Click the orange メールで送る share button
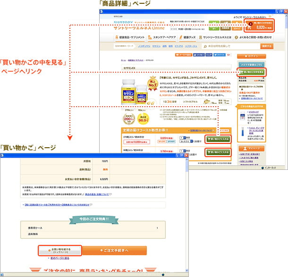 184,55
